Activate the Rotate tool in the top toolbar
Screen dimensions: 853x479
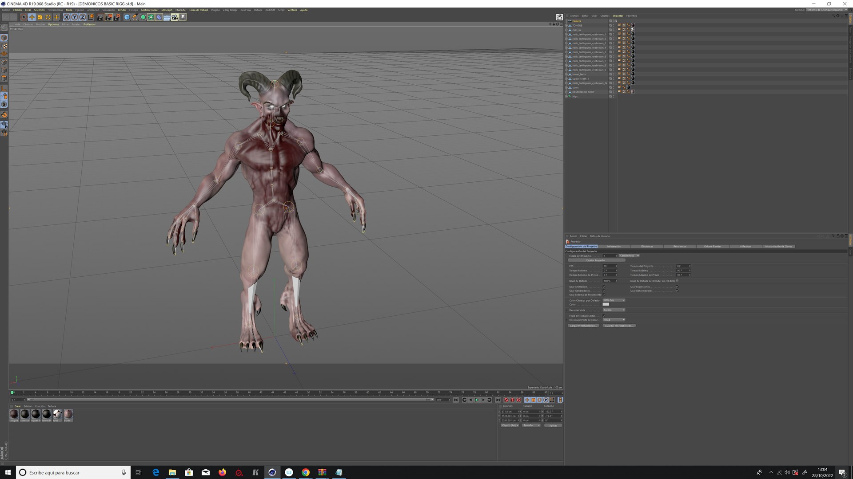[48, 17]
